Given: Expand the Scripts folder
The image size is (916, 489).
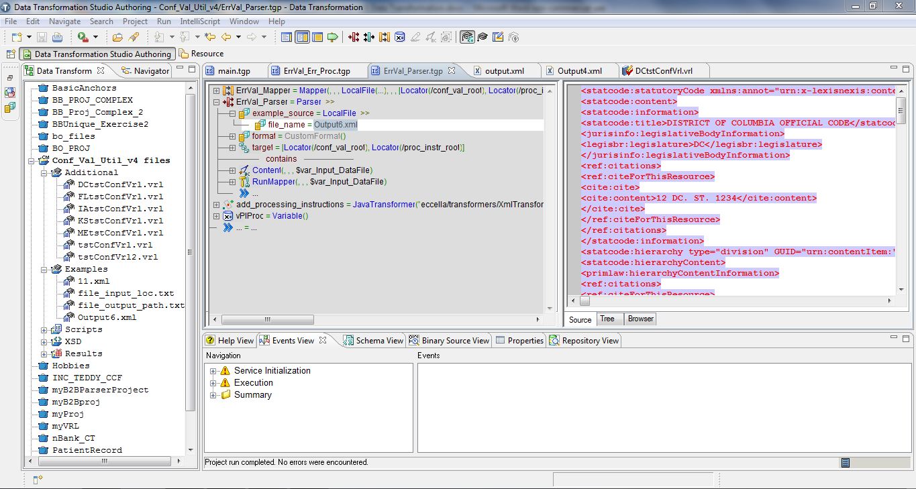Looking at the screenshot, I should [44, 329].
